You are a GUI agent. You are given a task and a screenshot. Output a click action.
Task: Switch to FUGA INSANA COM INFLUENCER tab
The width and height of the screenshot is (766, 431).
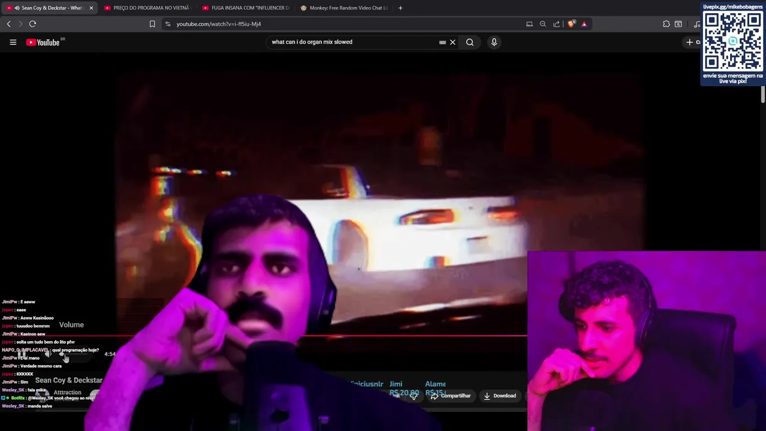point(245,8)
